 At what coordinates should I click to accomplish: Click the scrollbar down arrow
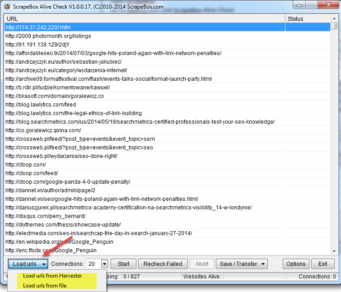pyautogui.click(x=334, y=251)
